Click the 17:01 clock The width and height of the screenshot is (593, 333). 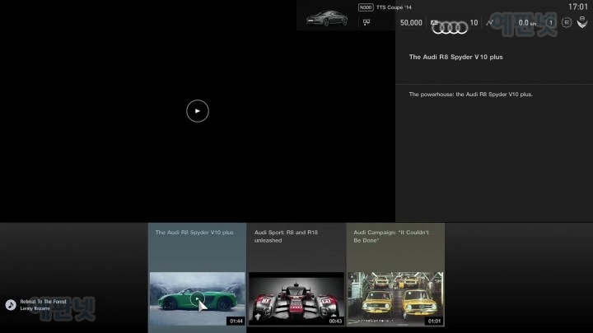pos(578,7)
